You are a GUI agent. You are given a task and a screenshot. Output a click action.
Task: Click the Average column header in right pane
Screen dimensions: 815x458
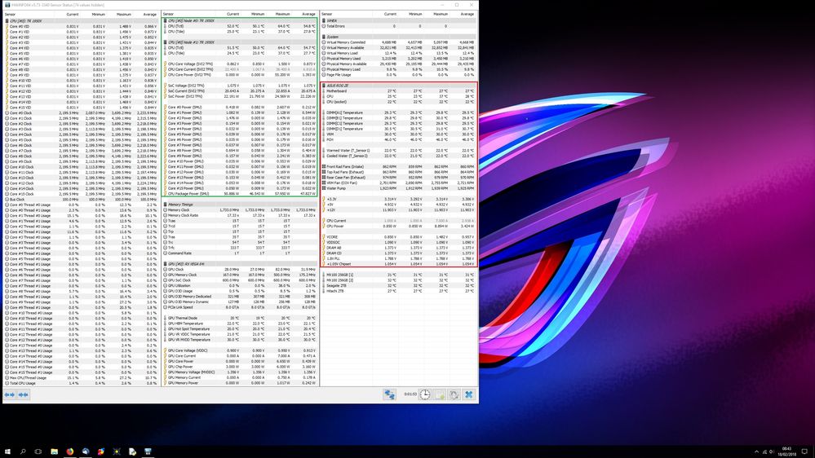pyautogui.click(x=467, y=15)
